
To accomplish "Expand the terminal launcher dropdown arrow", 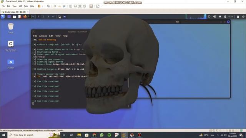I will coord(33,16).
